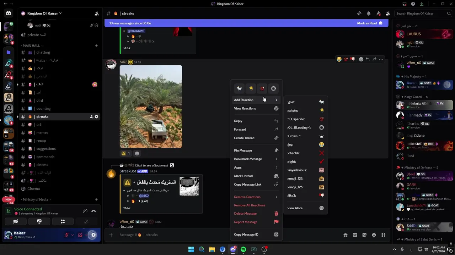Viewport: 455px width, 255px height.
Task: Collapse the MAIN HALL category
Action: click(x=32, y=46)
